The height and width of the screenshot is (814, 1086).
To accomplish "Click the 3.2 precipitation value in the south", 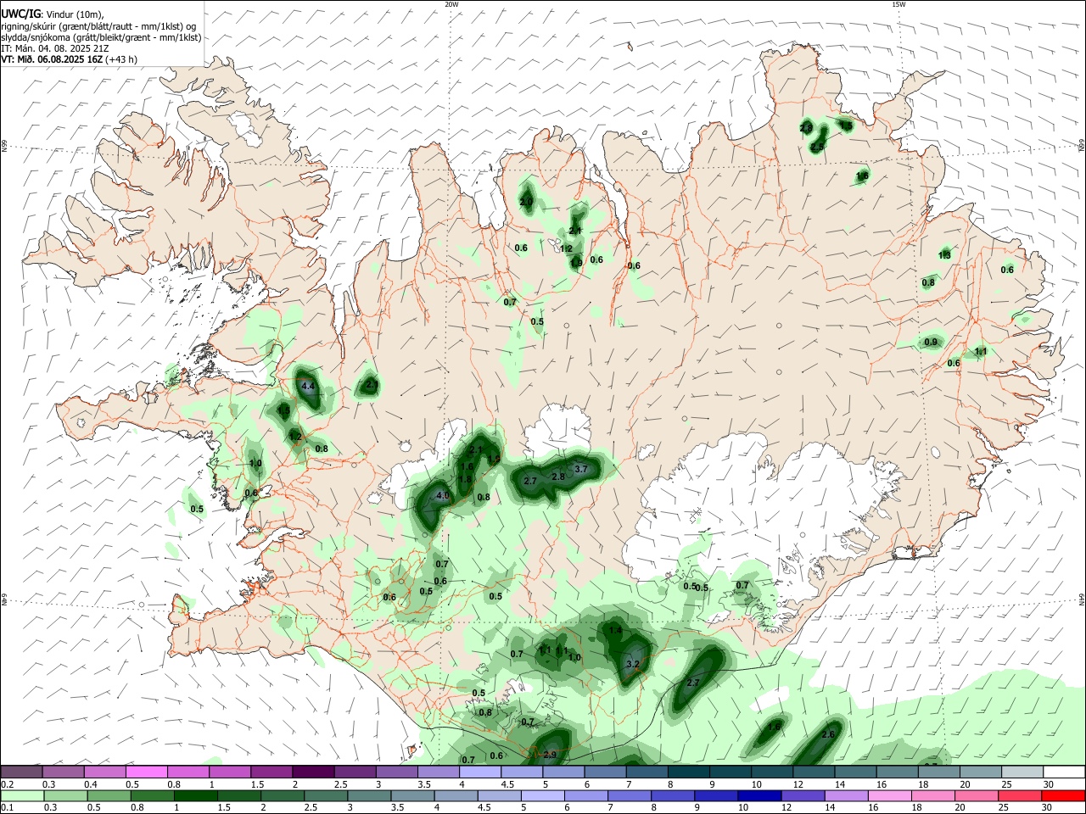I will click(632, 665).
